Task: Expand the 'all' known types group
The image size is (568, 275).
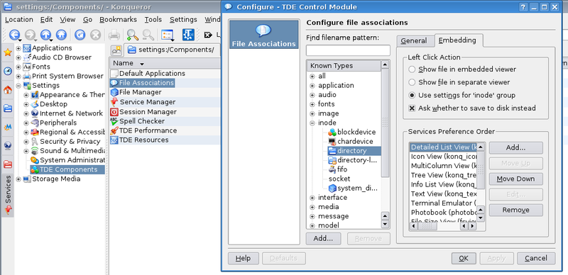Action: coord(312,77)
